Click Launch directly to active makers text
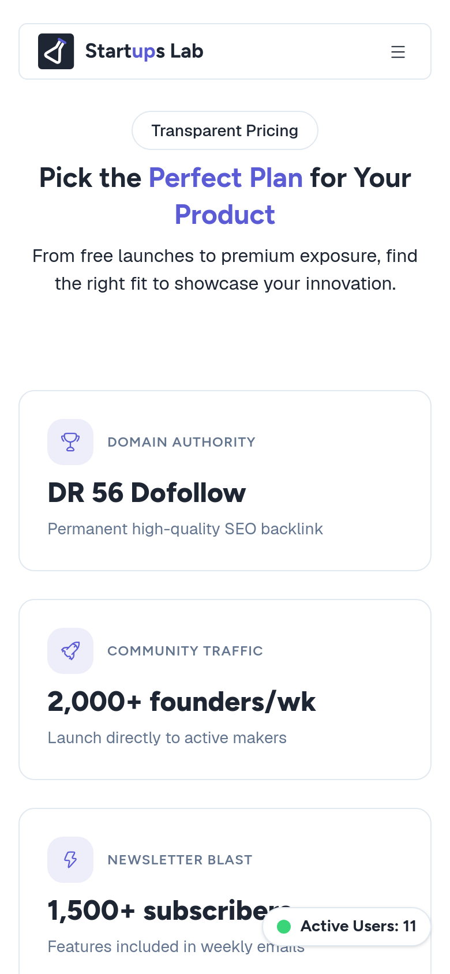450x974 pixels. (167, 738)
